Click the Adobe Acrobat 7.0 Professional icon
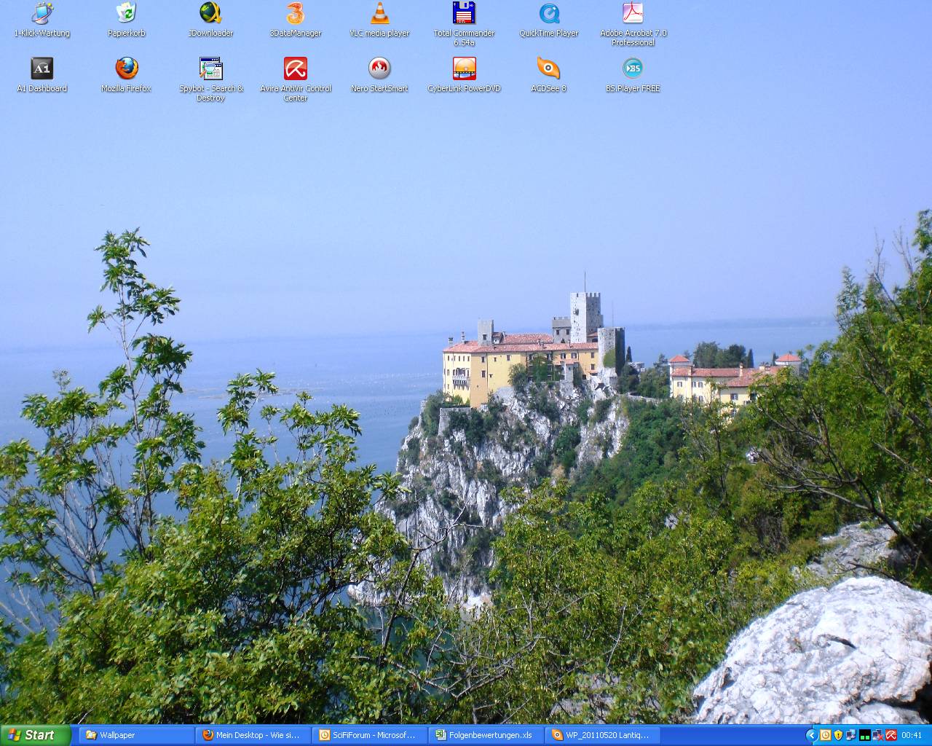The width and height of the screenshot is (932, 746). (x=633, y=14)
